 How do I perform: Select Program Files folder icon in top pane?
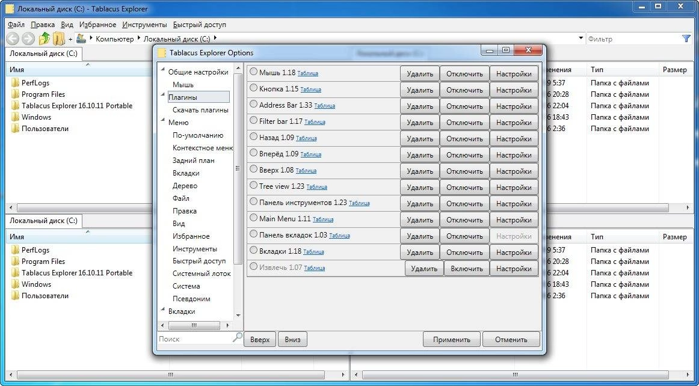15,94
